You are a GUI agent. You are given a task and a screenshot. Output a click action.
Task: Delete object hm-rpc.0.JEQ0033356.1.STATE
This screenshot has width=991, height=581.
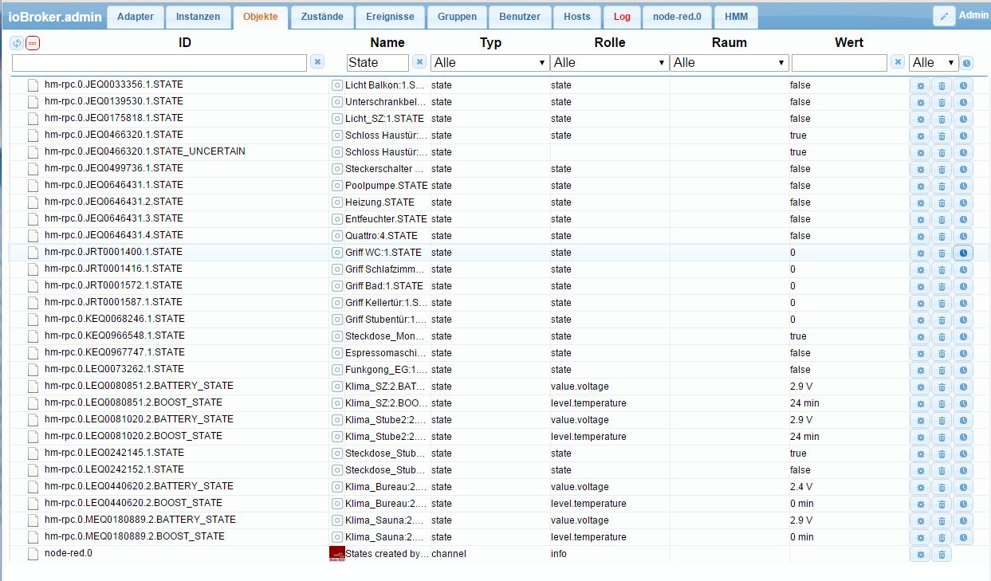942,85
